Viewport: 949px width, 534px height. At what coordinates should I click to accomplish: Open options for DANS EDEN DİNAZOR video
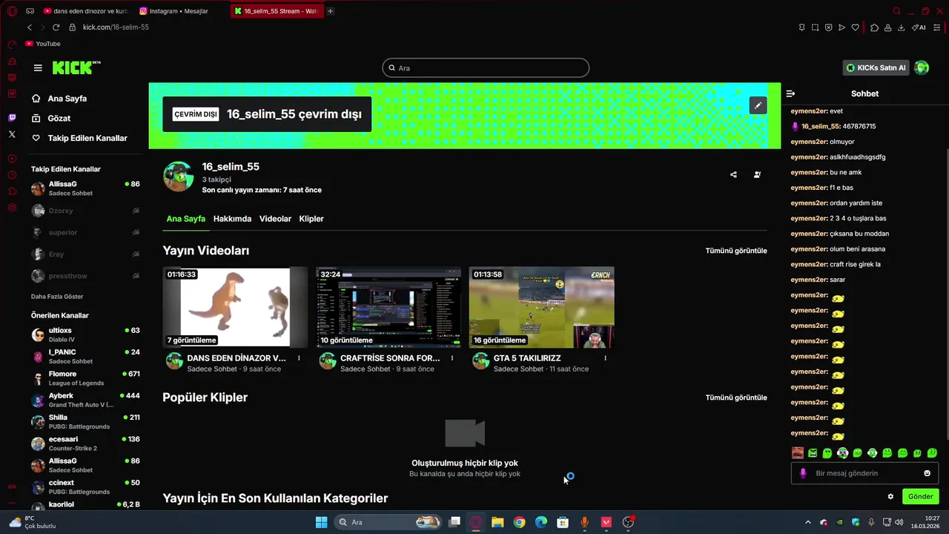[x=299, y=358]
